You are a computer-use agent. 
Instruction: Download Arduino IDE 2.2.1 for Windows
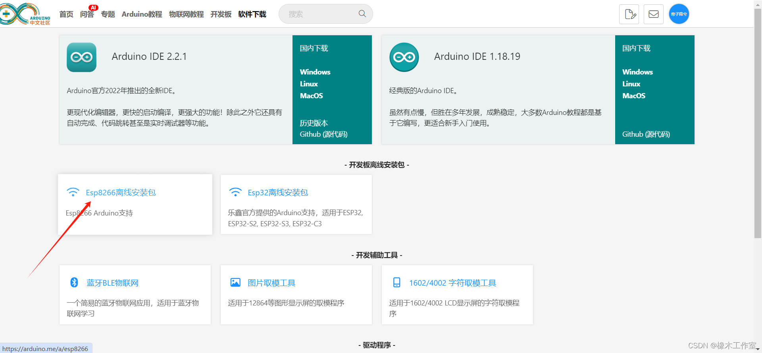(315, 72)
